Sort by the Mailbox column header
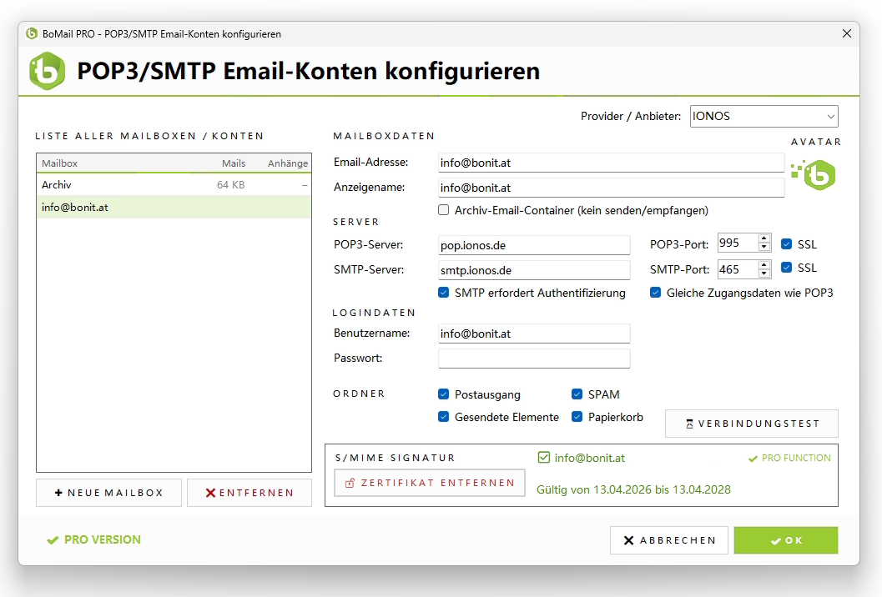 pos(59,163)
